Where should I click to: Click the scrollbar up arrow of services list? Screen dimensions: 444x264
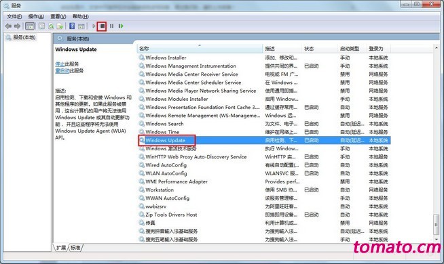tap(437, 48)
